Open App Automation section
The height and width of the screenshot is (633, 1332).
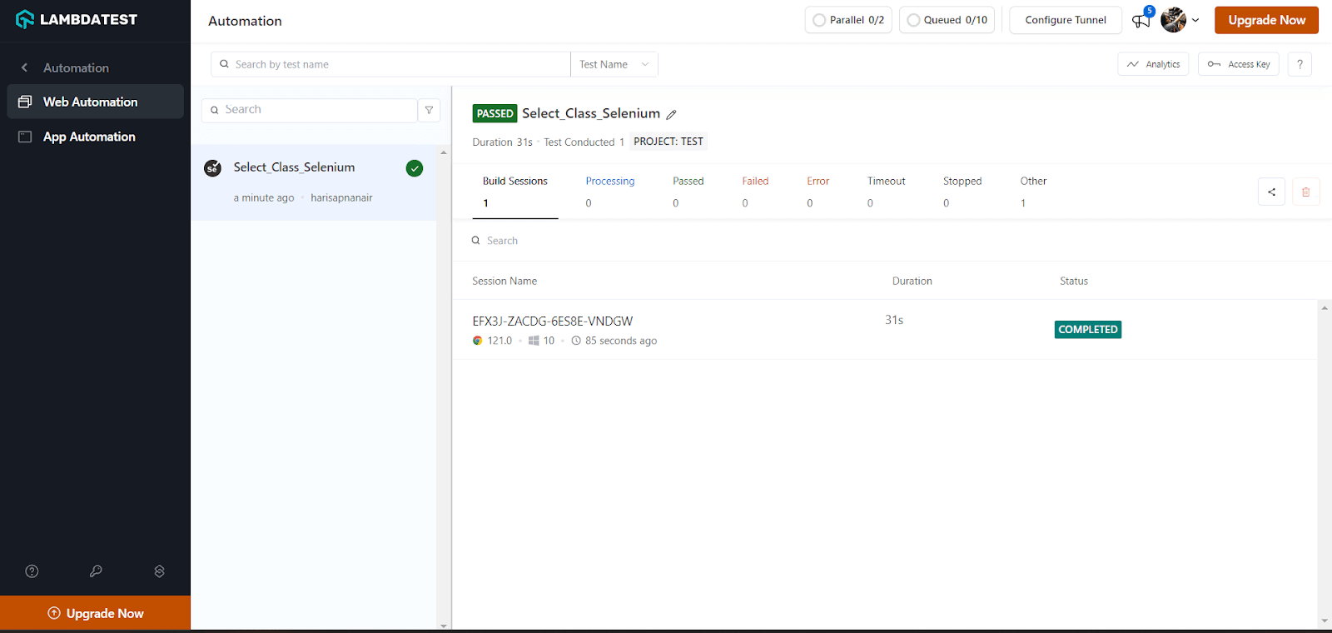tap(95, 137)
